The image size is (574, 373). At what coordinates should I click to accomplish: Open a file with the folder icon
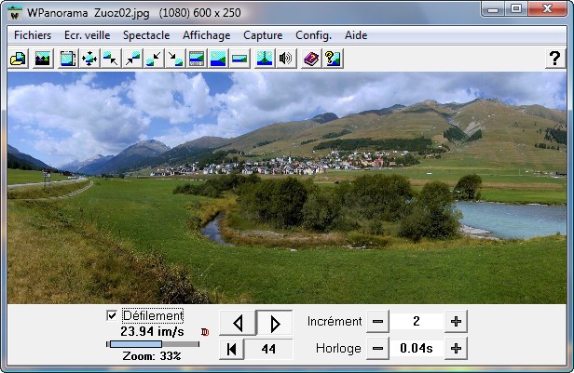19,59
